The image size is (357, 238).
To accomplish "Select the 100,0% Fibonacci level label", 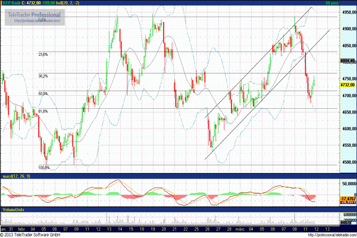I will click(44, 168).
